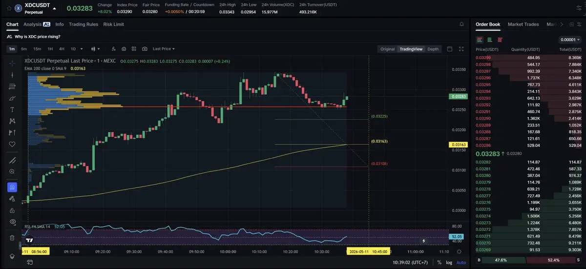Expand more timeframes dropdown arrow
This screenshot has width=586, height=269.
(x=82, y=49)
